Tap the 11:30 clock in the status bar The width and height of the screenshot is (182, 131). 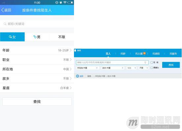point(37,3)
